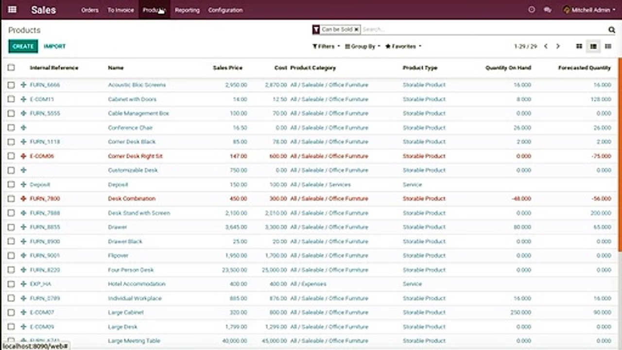
Task: Click drag handle of FURN_1118 row
Action: pyautogui.click(x=23, y=141)
